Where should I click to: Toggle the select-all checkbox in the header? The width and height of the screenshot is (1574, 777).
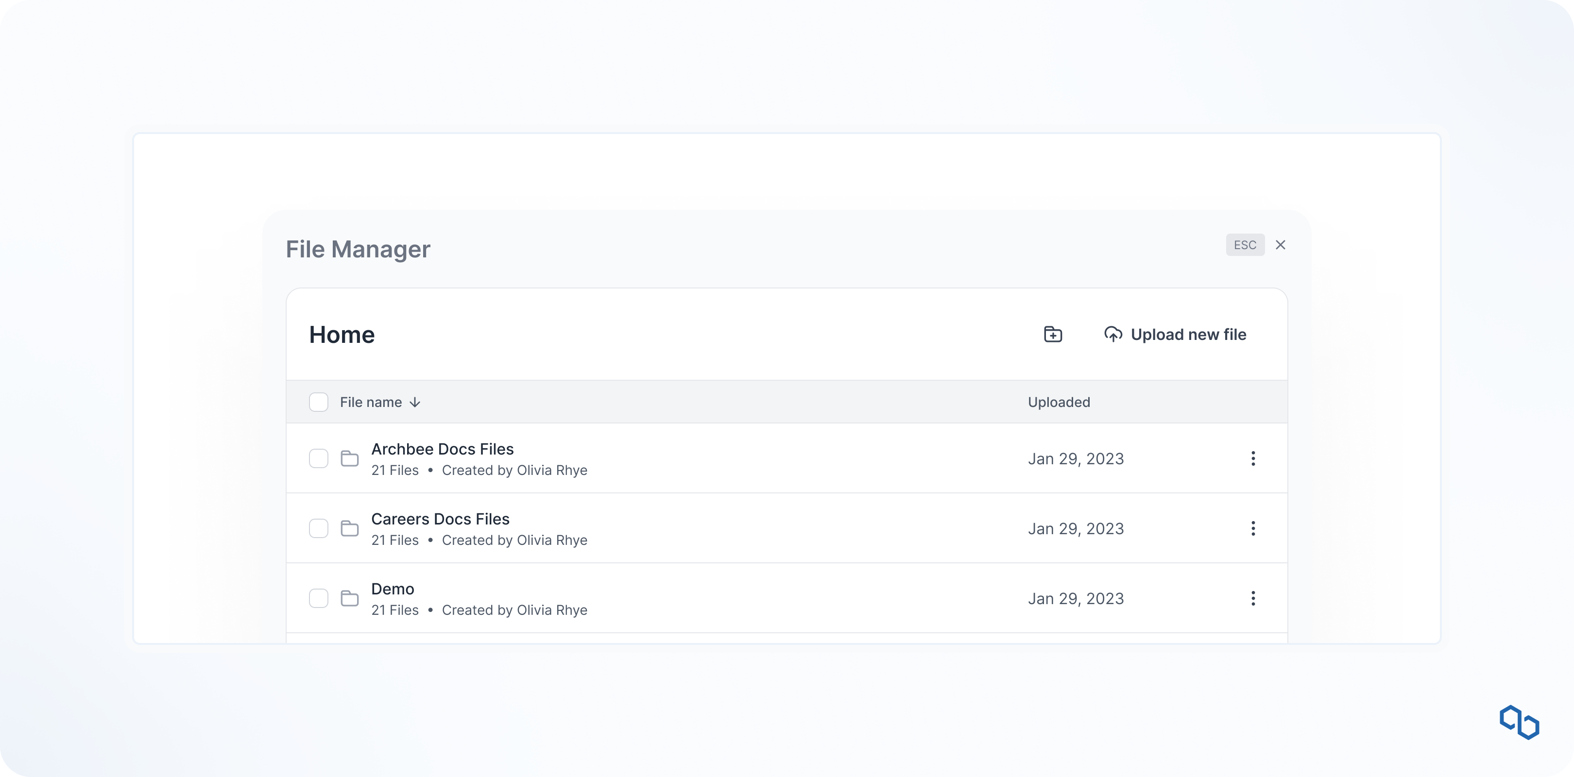pyautogui.click(x=318, y=402)
